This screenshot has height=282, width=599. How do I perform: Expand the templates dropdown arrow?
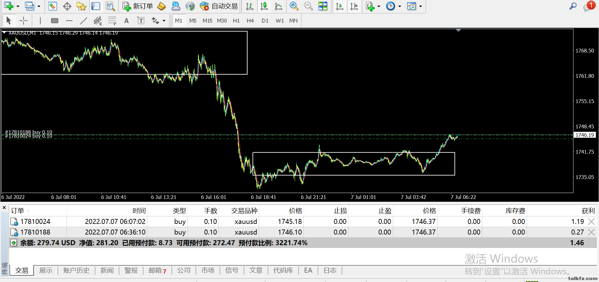[420, 6]
